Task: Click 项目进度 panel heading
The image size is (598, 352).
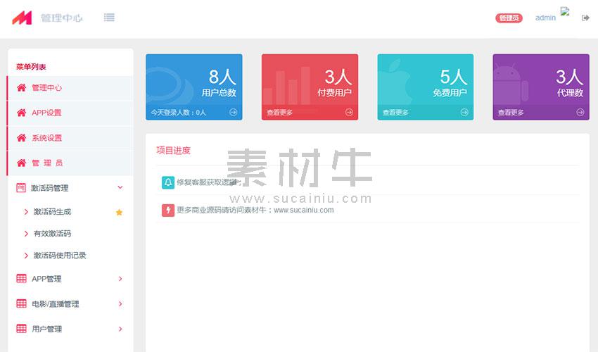Action: tap(173, 151)
